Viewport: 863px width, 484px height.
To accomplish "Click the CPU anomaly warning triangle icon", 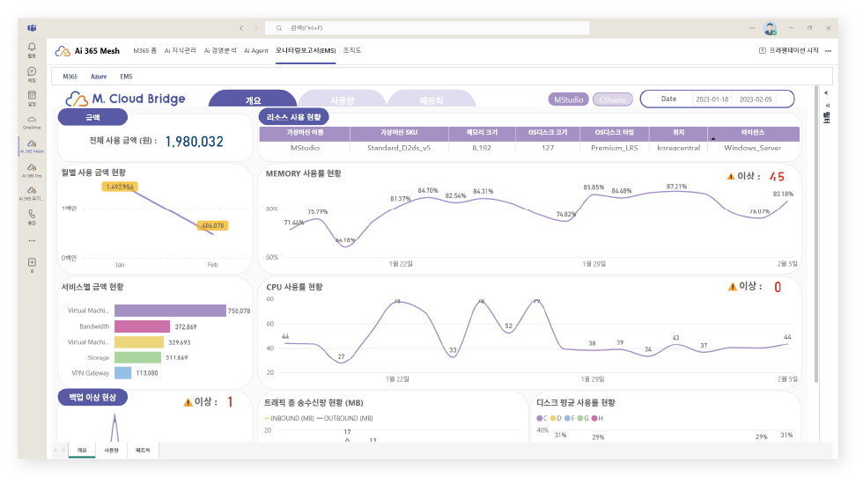I will click(x=732, y=287).
